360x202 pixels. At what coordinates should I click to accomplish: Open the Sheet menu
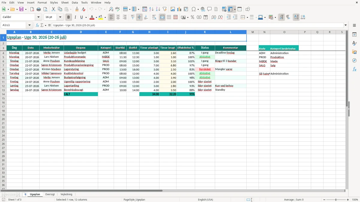click(x=65, y=2)
